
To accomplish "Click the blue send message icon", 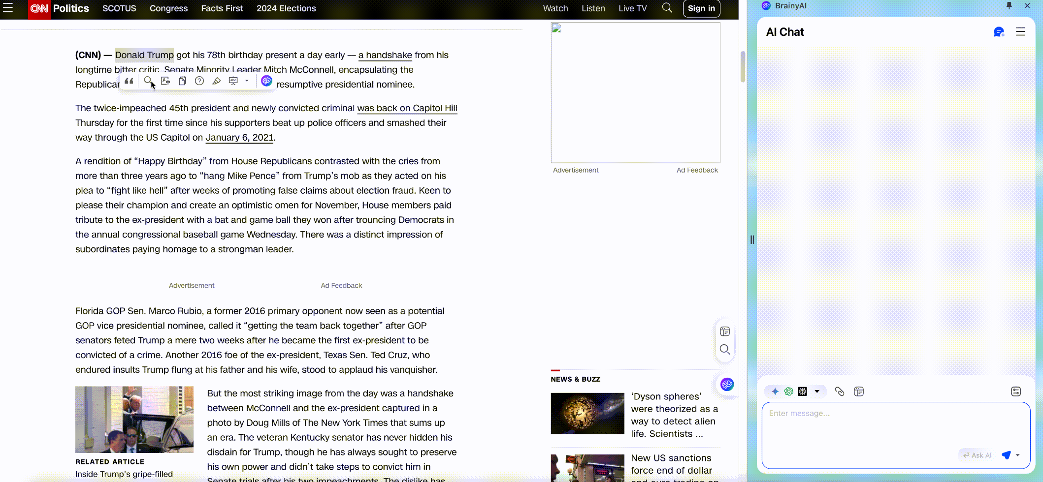I will coord(1007,455).
